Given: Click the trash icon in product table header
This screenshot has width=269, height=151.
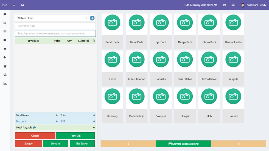Looking at the screenshot, I should (x=94, y=41).
